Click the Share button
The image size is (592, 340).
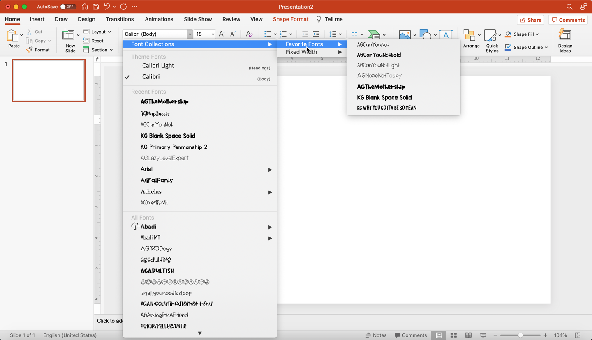coord(531,20)
